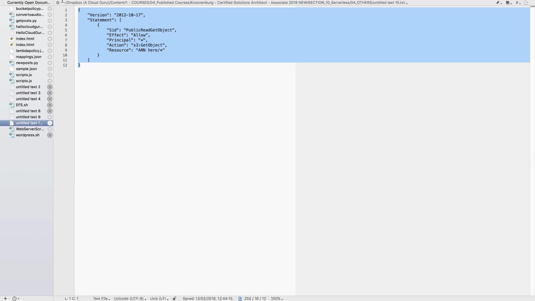Open the Text File language dropdown
This screenshot has height=301, width=535.
pyautogui.click(x=101, y=298)
